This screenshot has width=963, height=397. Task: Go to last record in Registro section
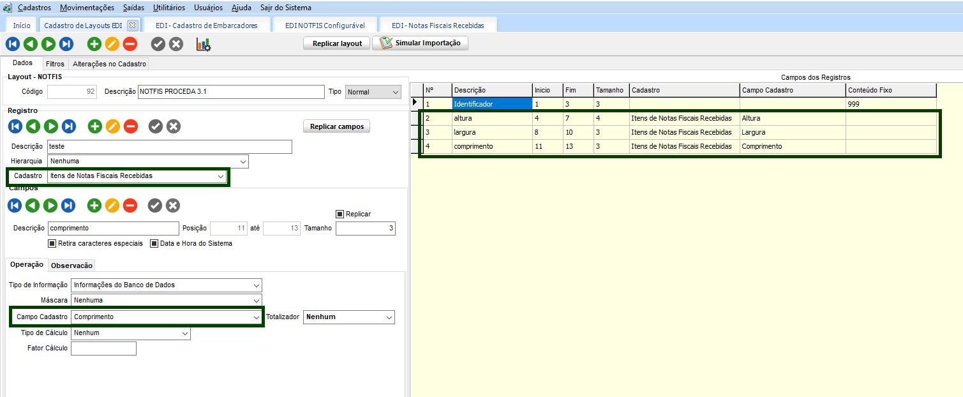pos(69,126)
